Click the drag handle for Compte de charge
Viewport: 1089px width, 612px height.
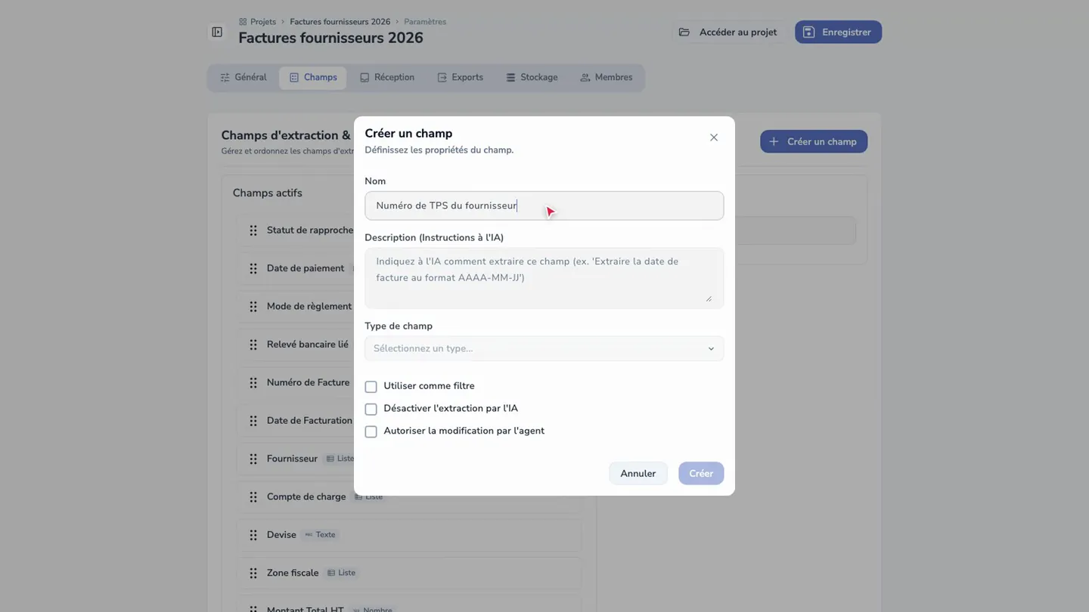(253, 496)
